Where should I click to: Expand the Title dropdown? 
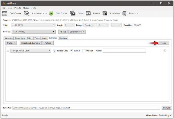pos(33,25)
